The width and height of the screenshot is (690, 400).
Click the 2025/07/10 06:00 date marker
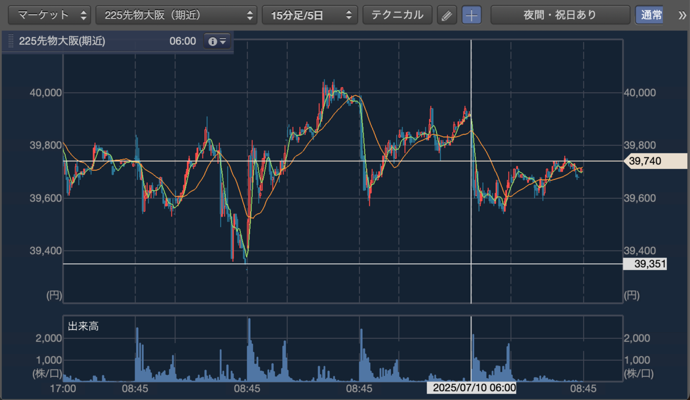[x=471, y=389]
